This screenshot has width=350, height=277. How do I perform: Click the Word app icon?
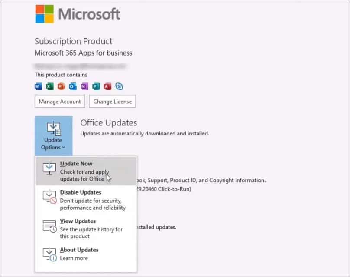coord(39,86)
